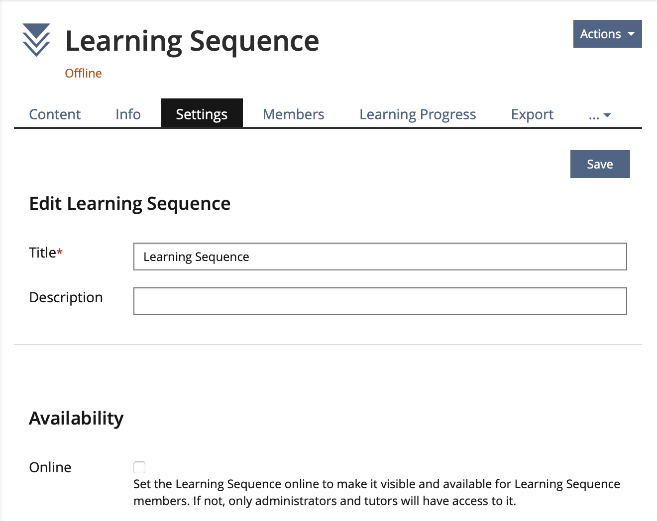Enable the Online availability checkbox
The height and width of the screenshot is (521, 657).
click(139, 467)
